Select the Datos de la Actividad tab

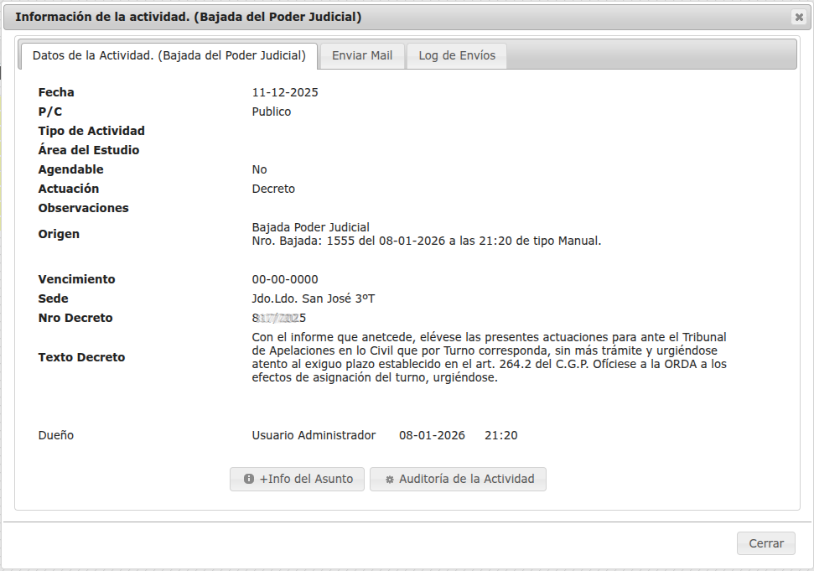coord(169,56)
